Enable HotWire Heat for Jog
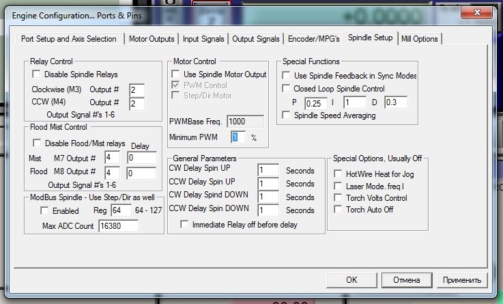This screenshot has height=304, width=503. tap(338, 174)
